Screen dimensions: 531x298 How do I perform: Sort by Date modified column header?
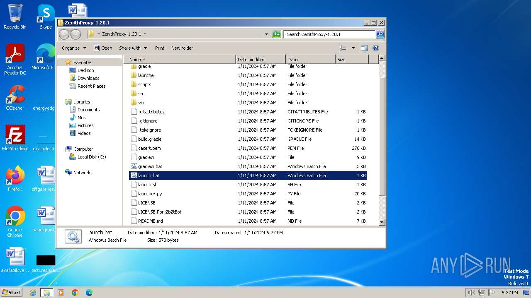pos(261,60)
